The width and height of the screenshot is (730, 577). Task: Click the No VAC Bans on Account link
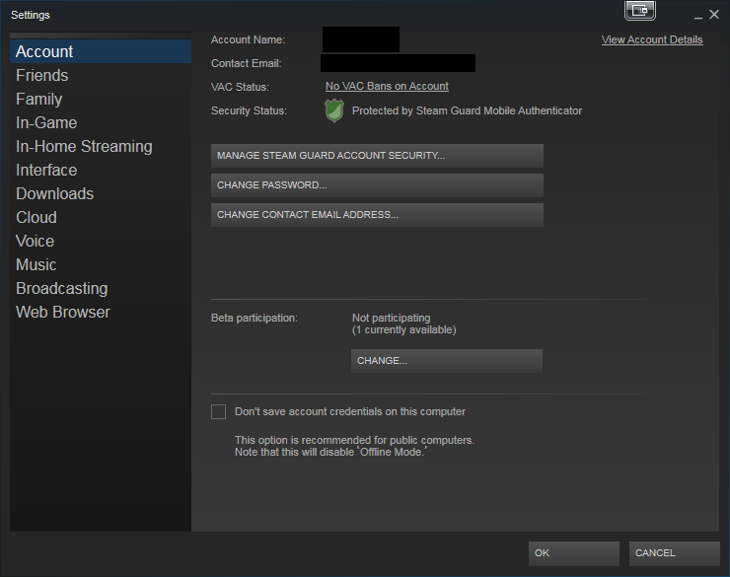click(387, 87)
